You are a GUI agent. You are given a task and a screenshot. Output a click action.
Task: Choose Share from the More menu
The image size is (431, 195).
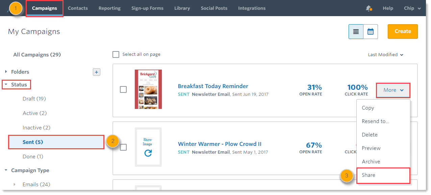coord(369,175)
